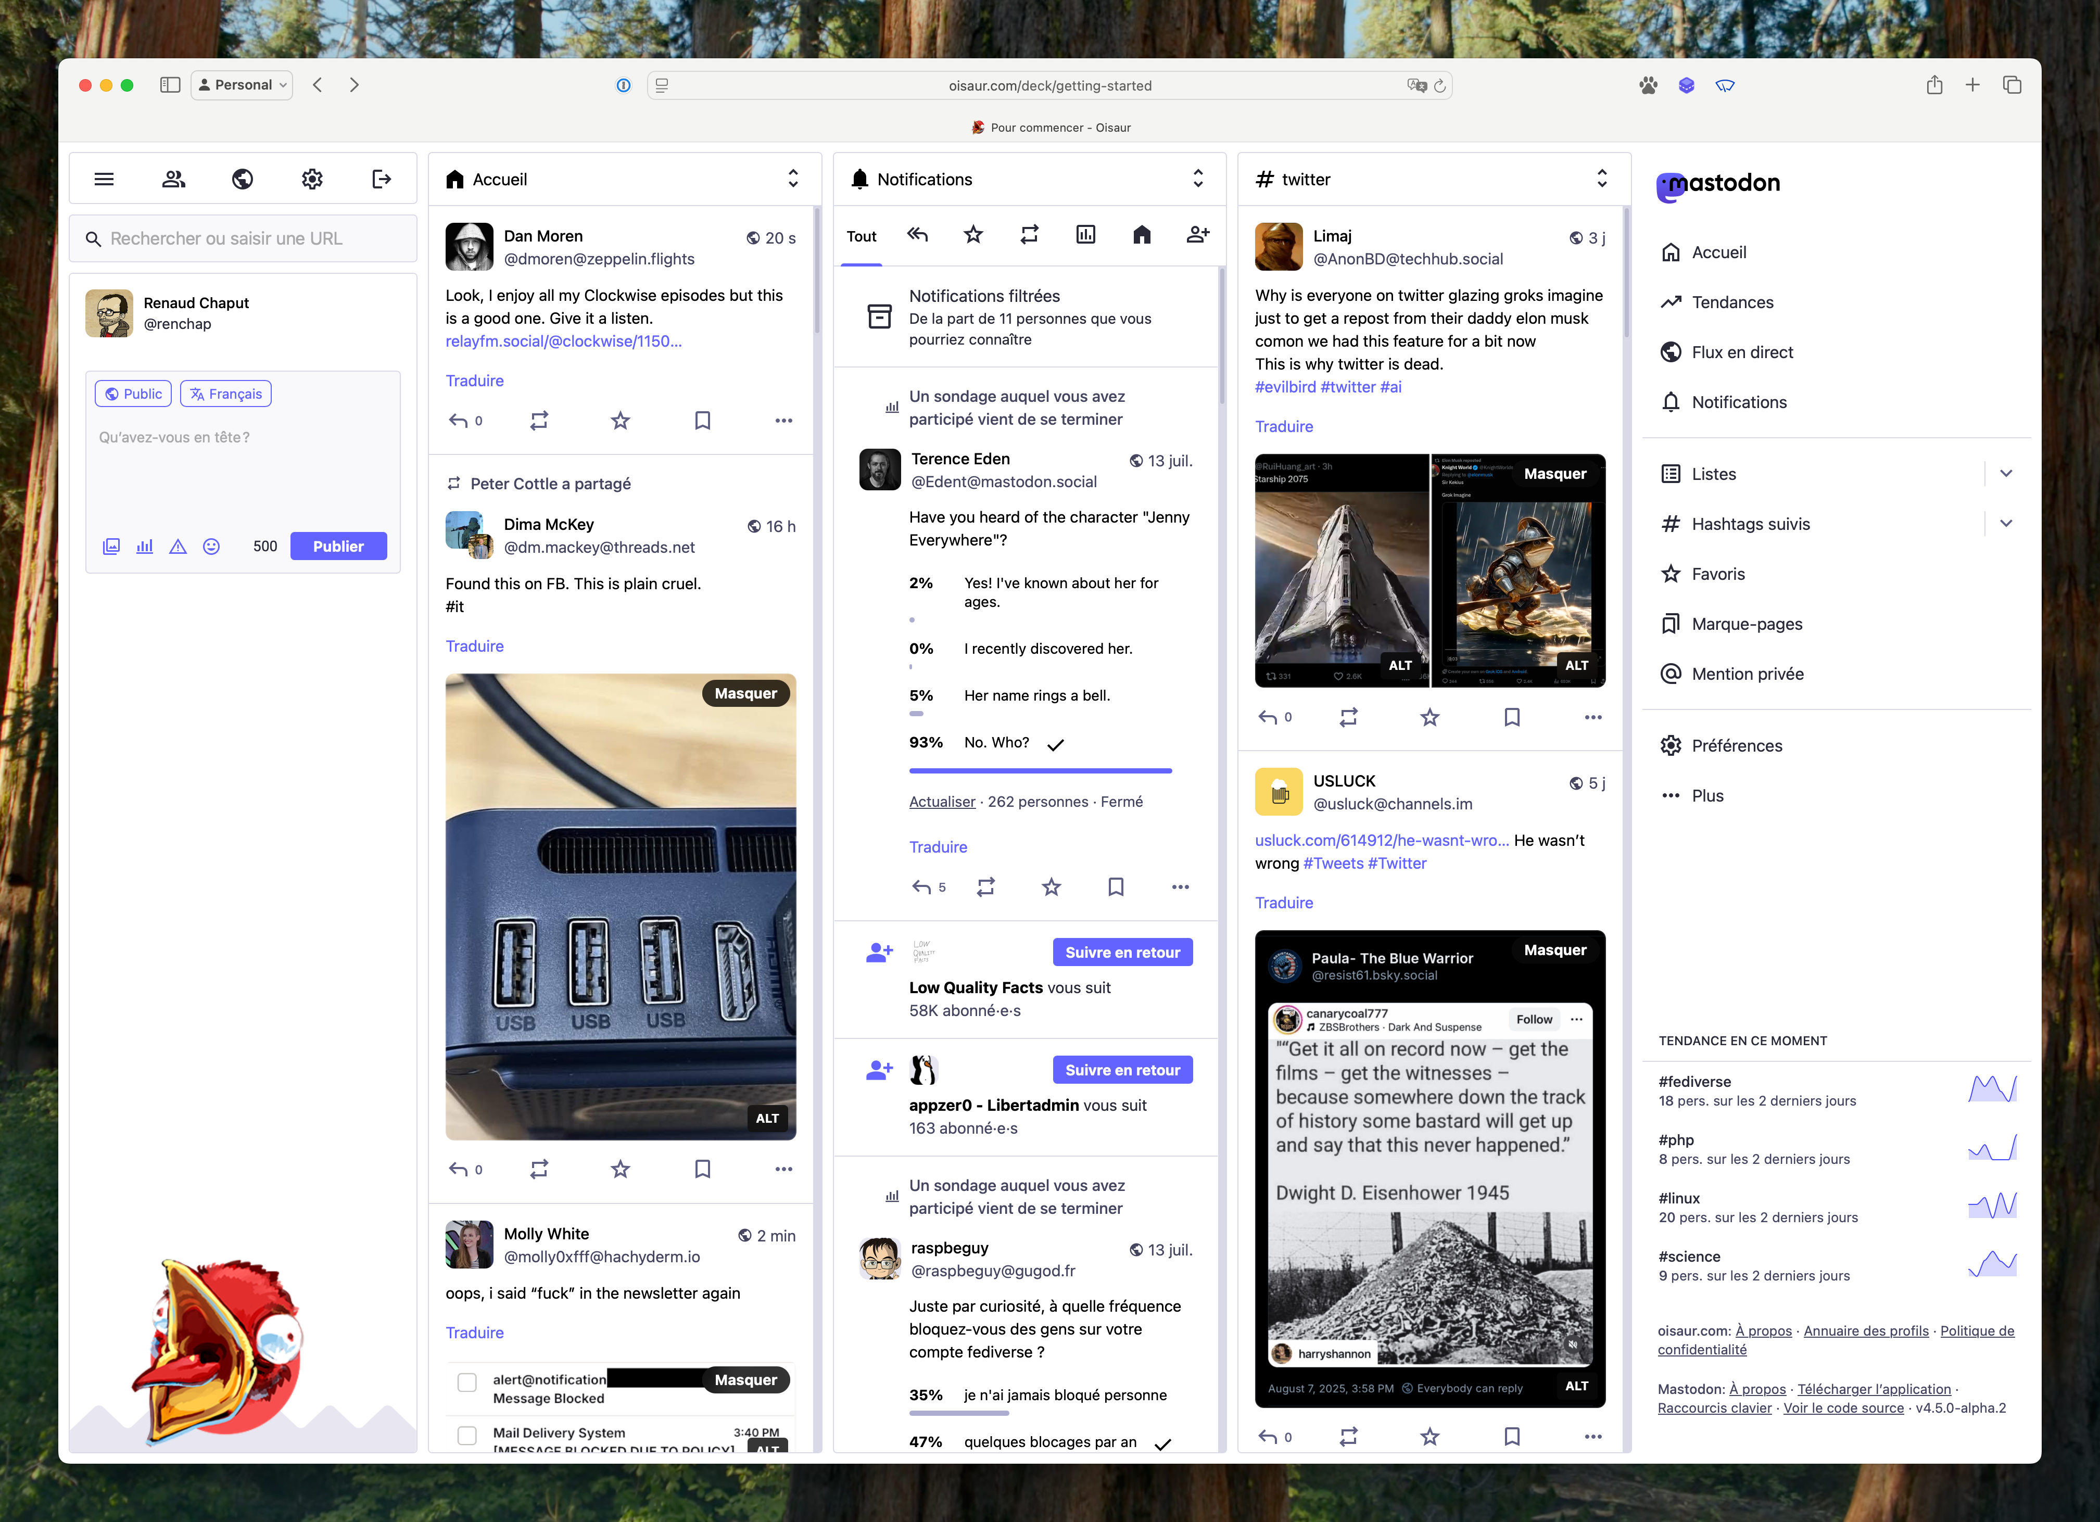
Task: Favourite Limaj's twitter post
Action: (1429, 717)
